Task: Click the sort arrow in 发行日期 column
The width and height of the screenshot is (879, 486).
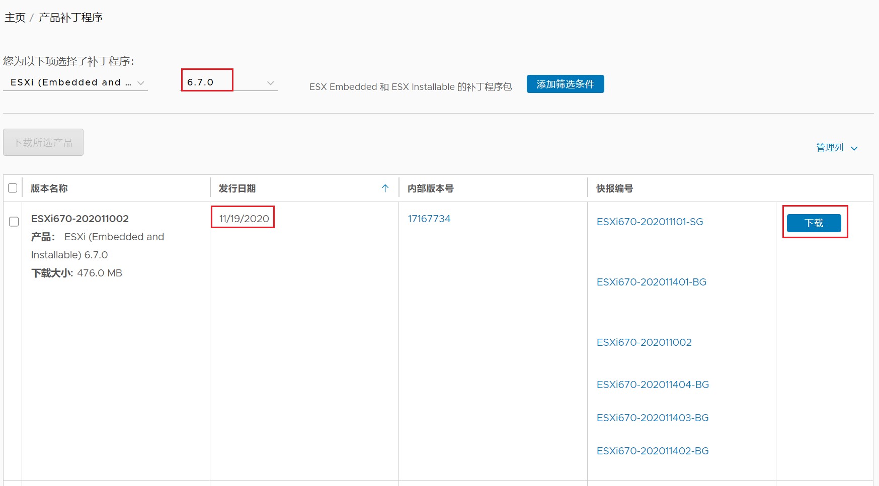Action: point(385,188)
